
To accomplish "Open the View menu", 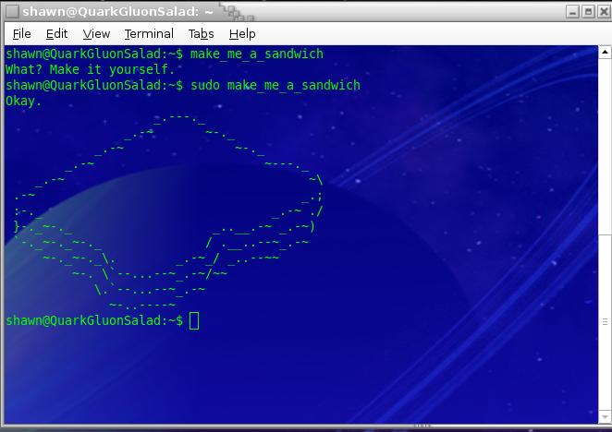I will point(96,33).
